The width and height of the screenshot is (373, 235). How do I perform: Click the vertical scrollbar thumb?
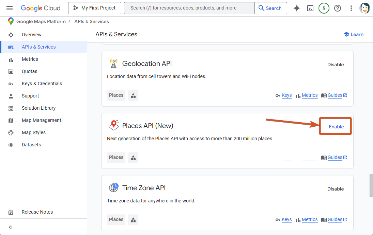pyautogui.click(x=371, y=185)
